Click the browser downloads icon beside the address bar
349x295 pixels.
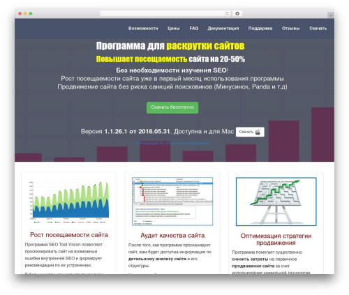point(237,13)
